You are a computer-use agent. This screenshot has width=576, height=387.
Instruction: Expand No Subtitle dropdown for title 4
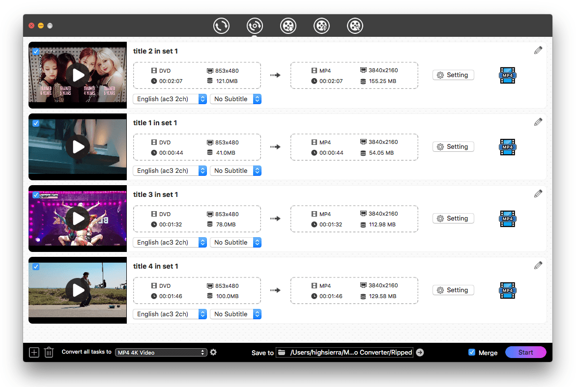(235, 314)
